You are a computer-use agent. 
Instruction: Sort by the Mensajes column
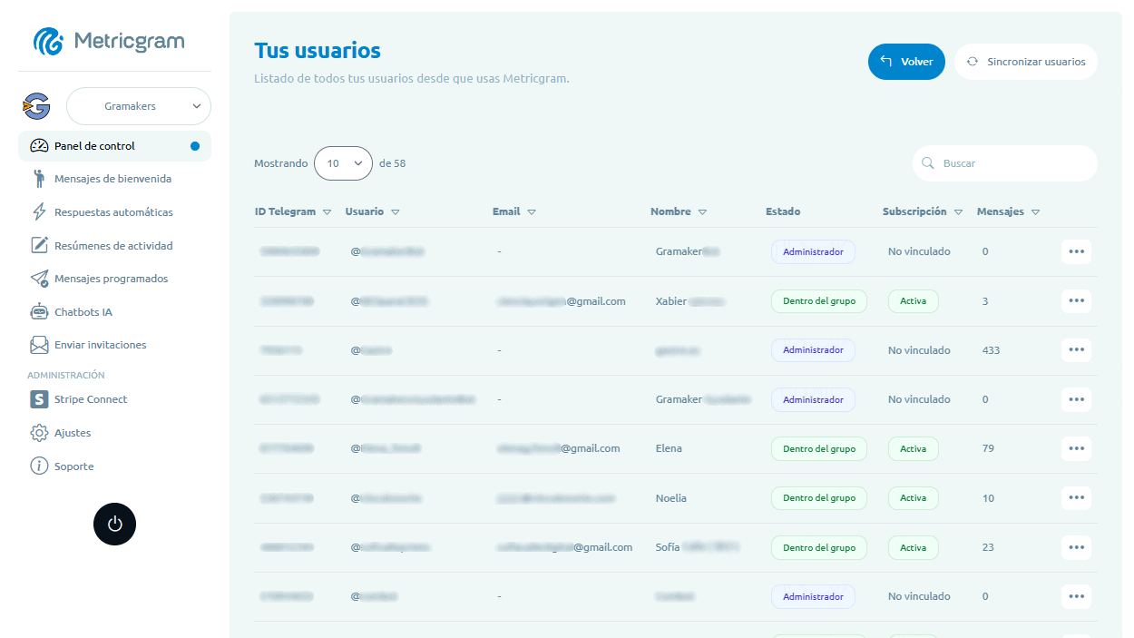(x=1035, y=212)
